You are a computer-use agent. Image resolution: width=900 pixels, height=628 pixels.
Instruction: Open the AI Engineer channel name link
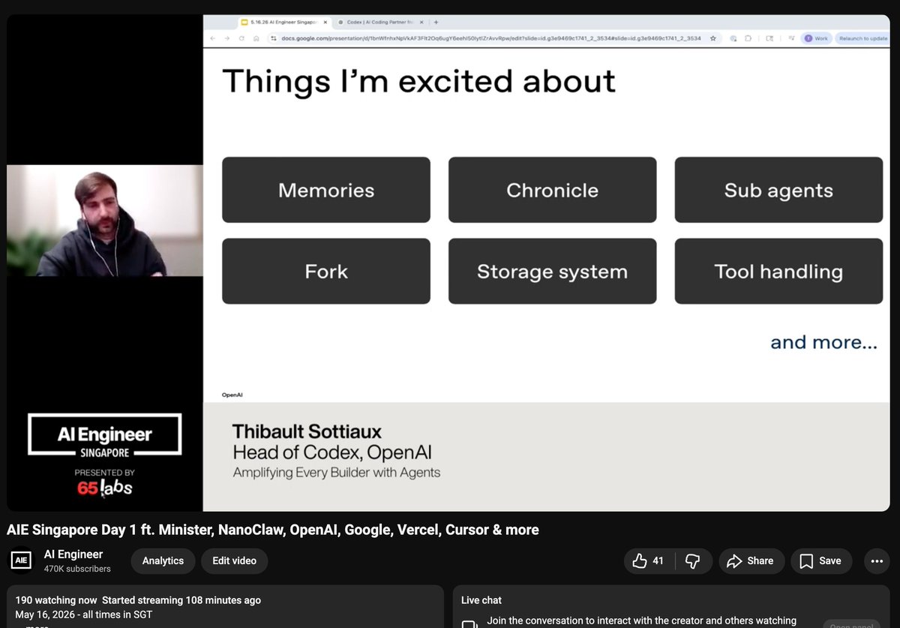click(x=73, y=554)
